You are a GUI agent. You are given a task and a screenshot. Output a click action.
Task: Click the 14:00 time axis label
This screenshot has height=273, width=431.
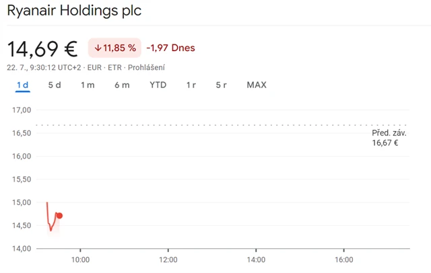(x=256, y=260)
